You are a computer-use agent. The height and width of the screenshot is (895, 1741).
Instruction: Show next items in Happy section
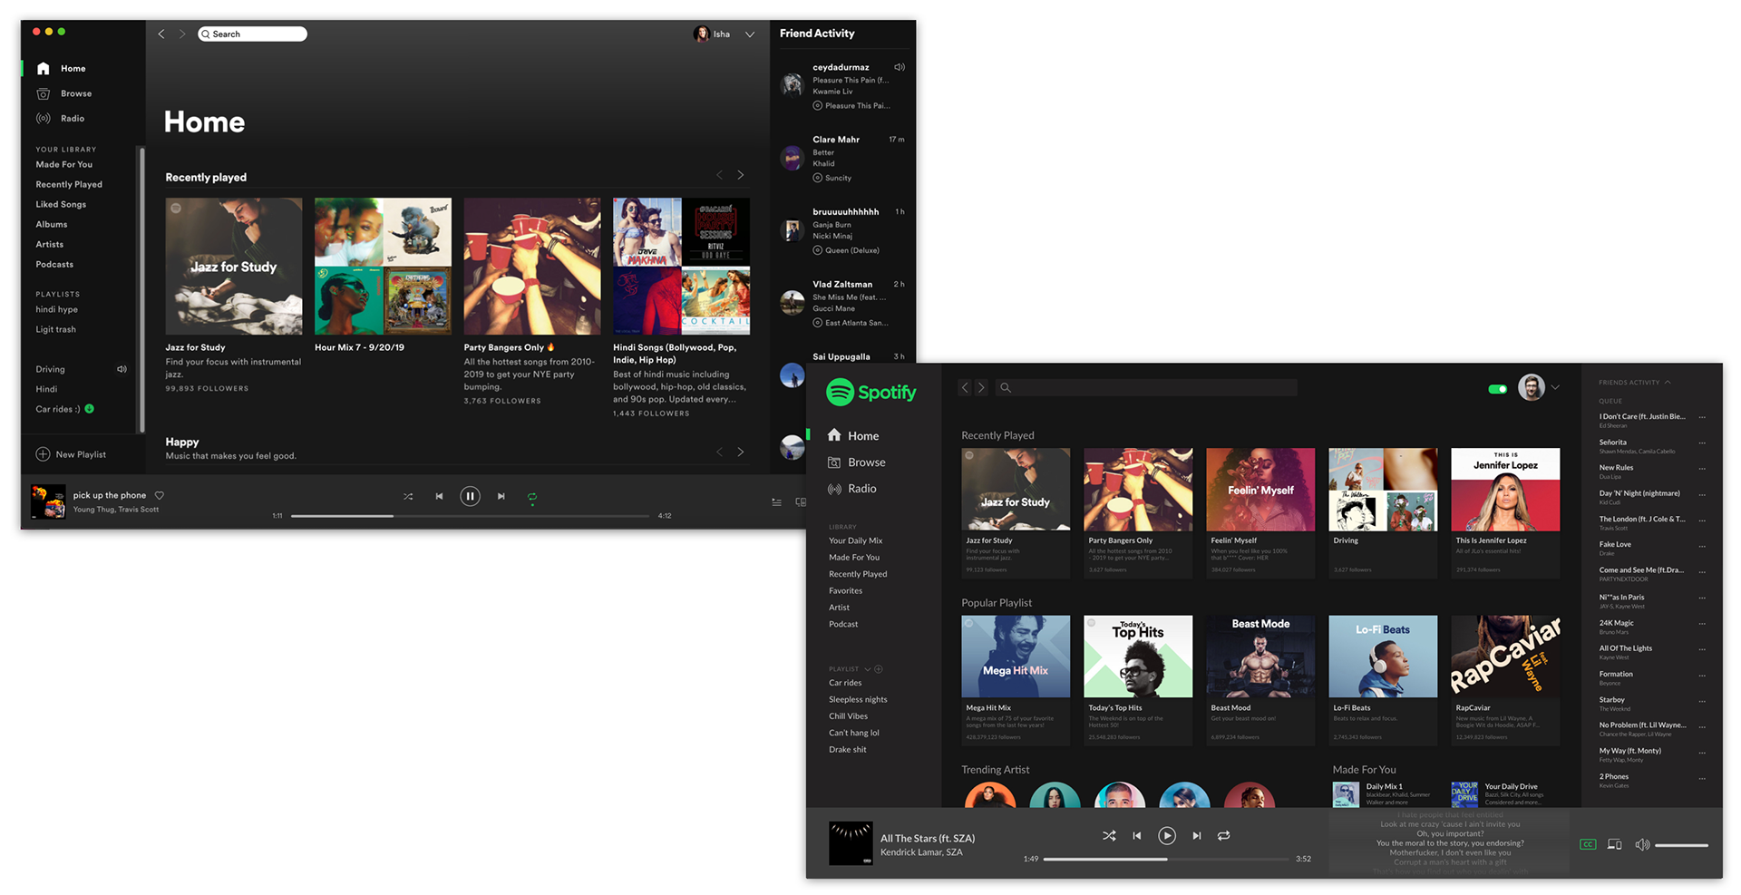tap(741, 452)
